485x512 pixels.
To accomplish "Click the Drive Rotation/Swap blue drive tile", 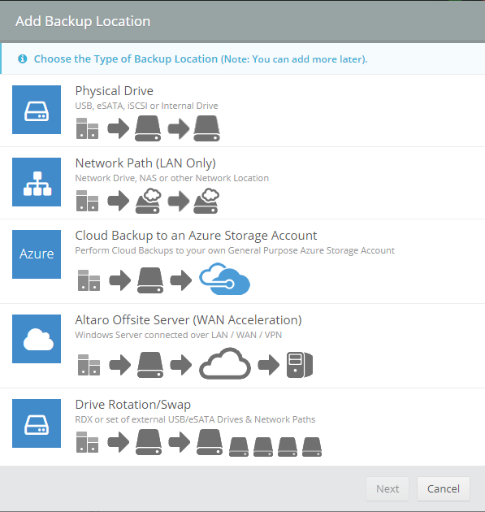I will (x=37, y=423).
